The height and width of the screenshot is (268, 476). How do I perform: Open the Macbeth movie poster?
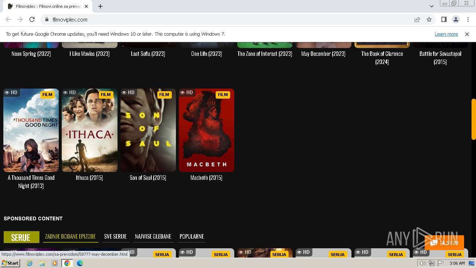pos(206,130)
